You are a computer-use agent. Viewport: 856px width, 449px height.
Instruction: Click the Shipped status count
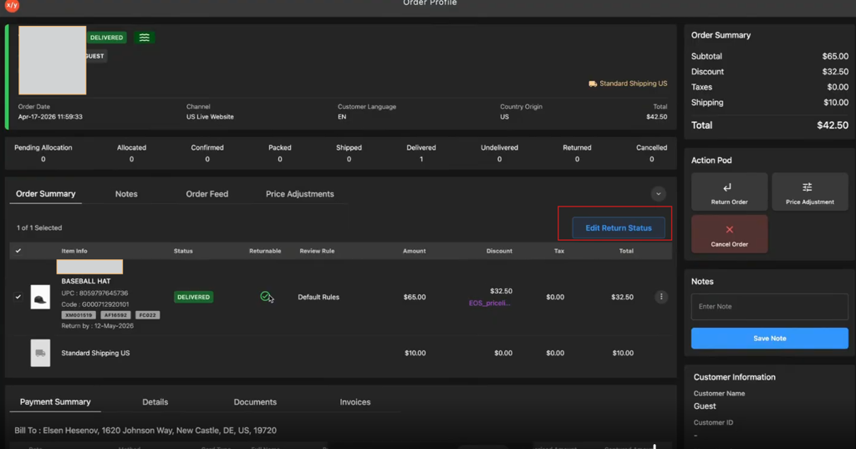(x=349, y=160)
